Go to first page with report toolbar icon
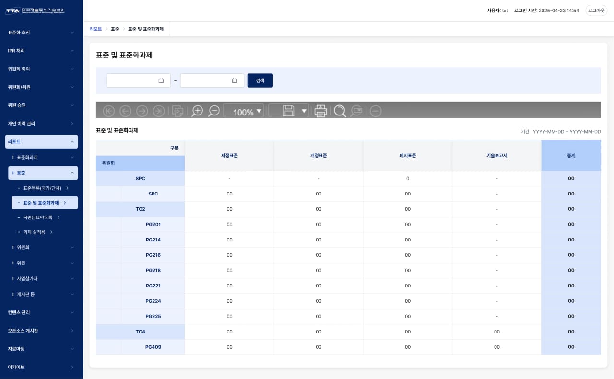Image resolution: width=614 pixels, height=379 pixels. click(x=109, y=111)
